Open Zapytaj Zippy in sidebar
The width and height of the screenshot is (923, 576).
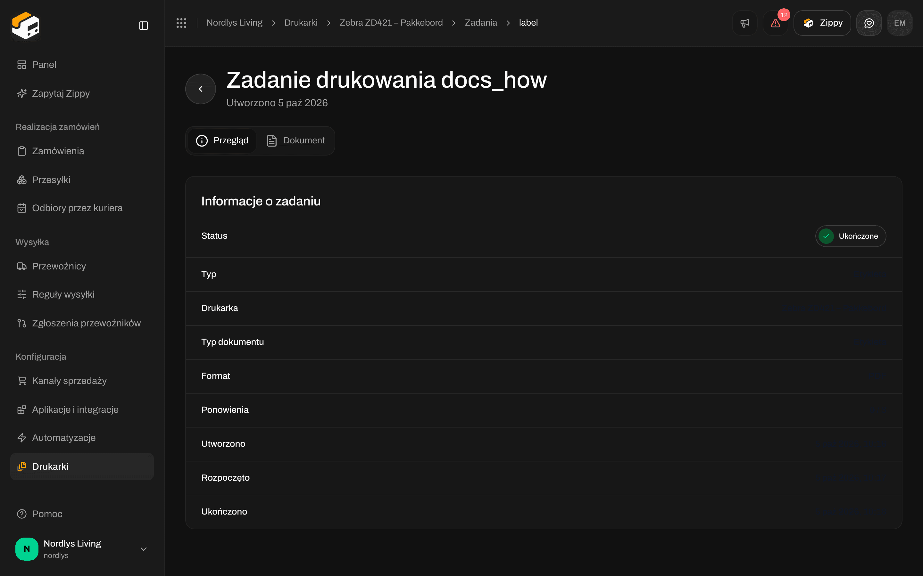tap(82, 93)
